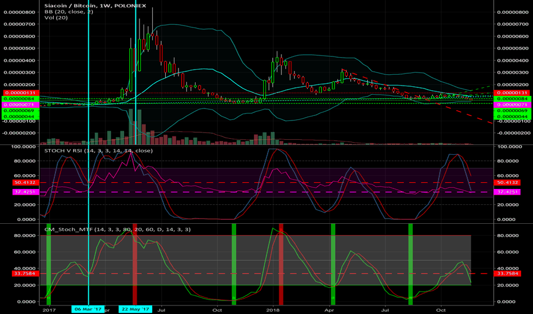
Task: Click the 0.00000500 tick on left price scale
Action: tap(19, 49)
